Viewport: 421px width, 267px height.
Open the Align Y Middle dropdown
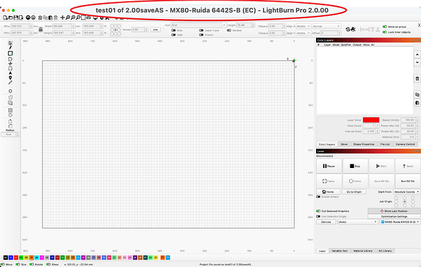click(x=303, y=33)
